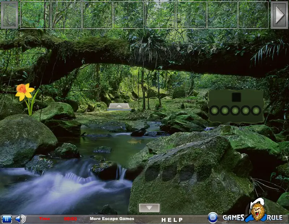Screen dimensions: 289x224
Task: Toggle the fifth green circle on the puzzle panel
Action: click(x=256, y=111)
